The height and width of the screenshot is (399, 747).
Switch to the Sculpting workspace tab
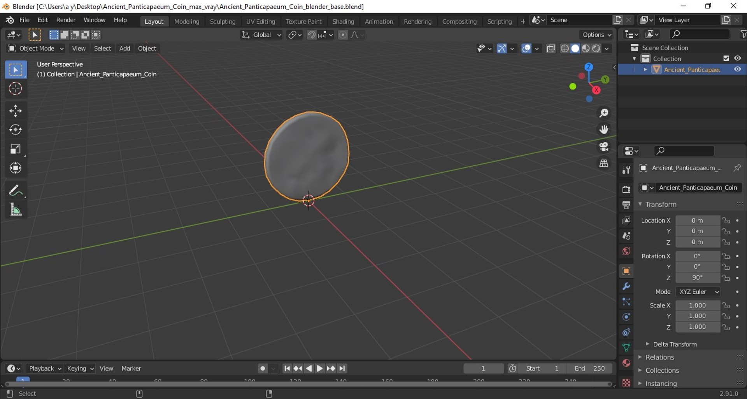pyautogui.click(x=223, y=21)
